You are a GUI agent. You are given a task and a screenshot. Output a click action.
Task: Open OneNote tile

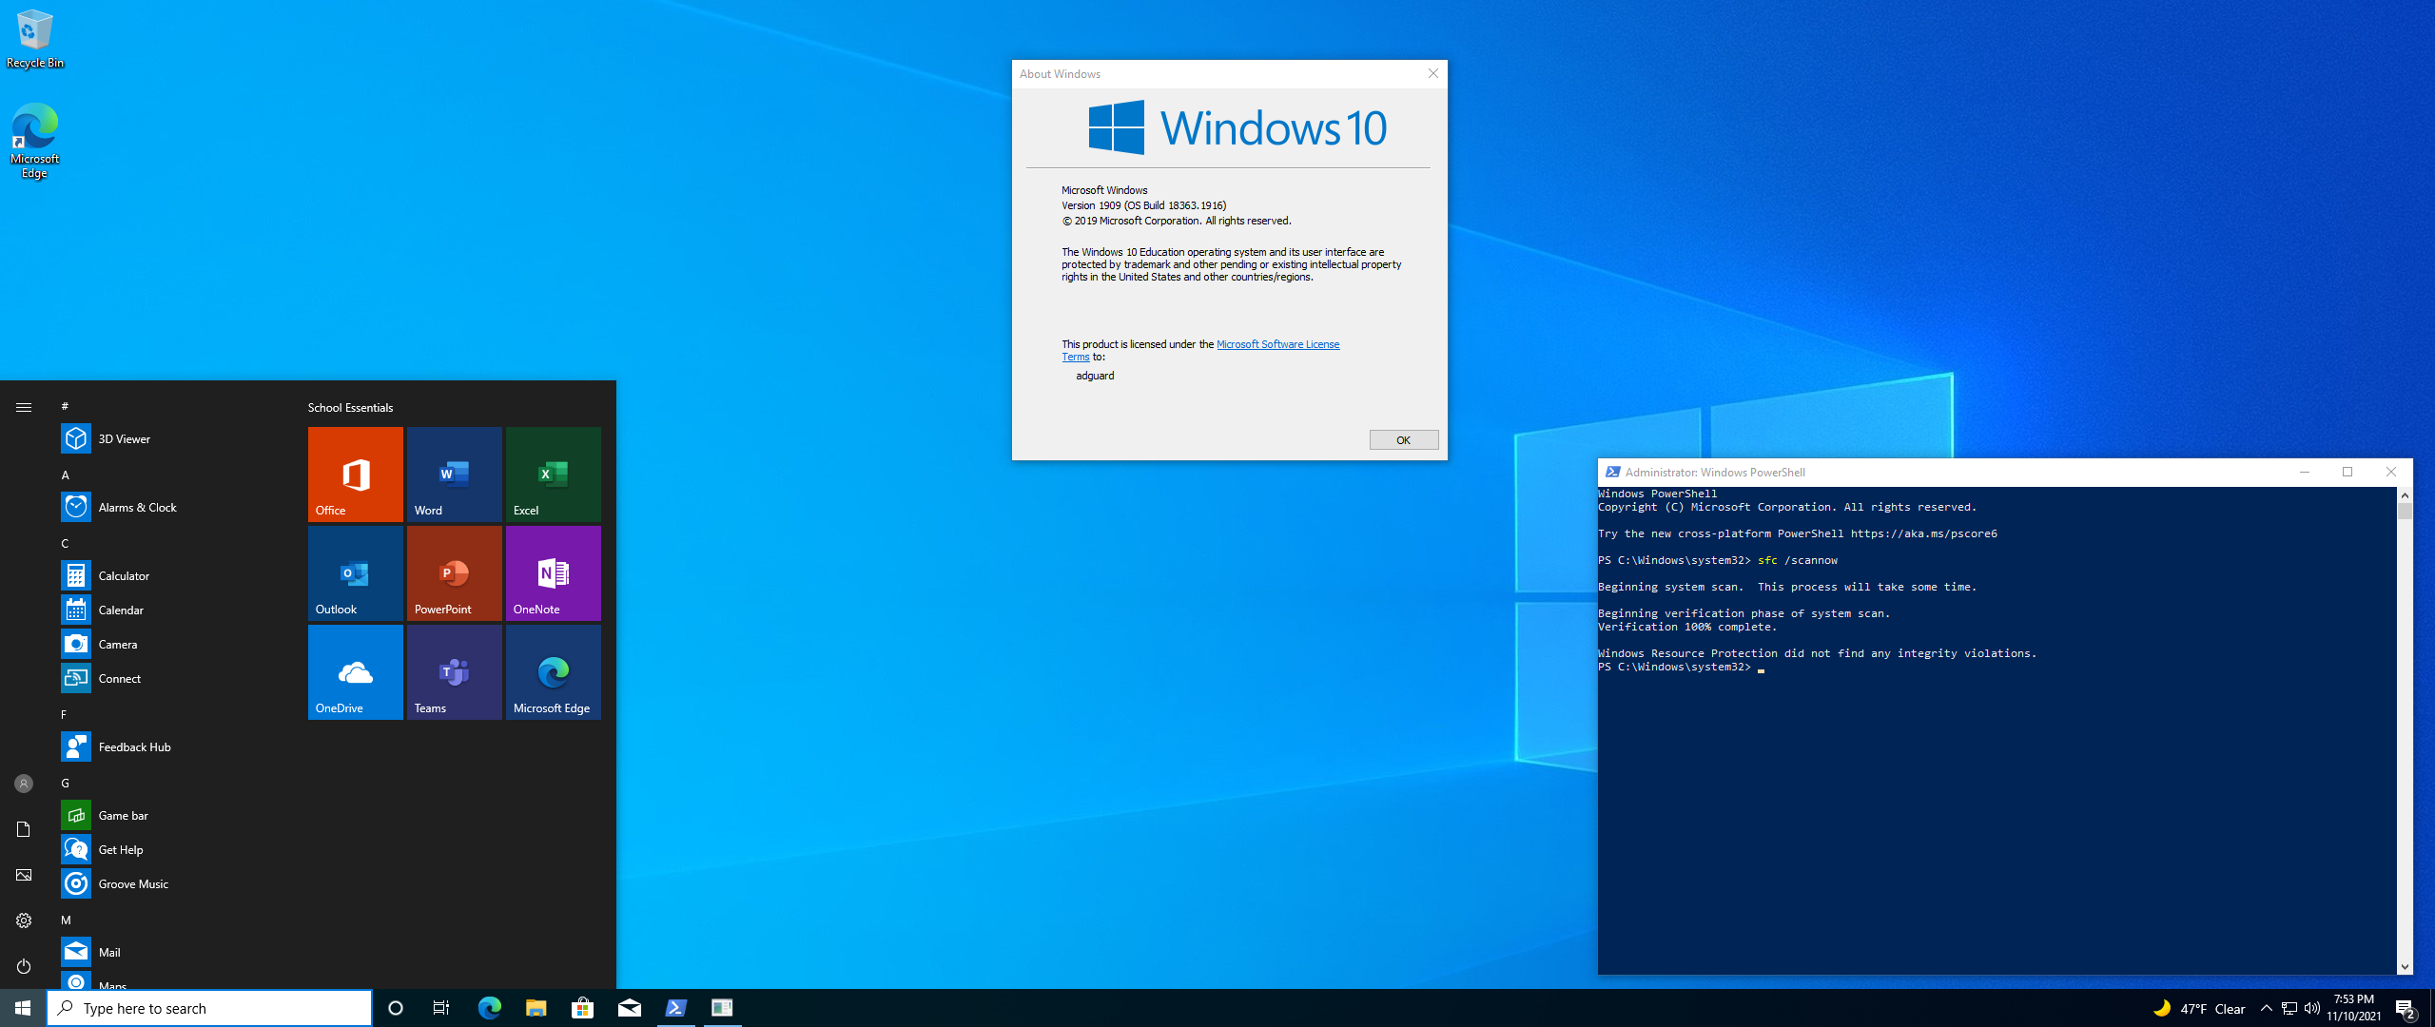click(x=554, y=573)
